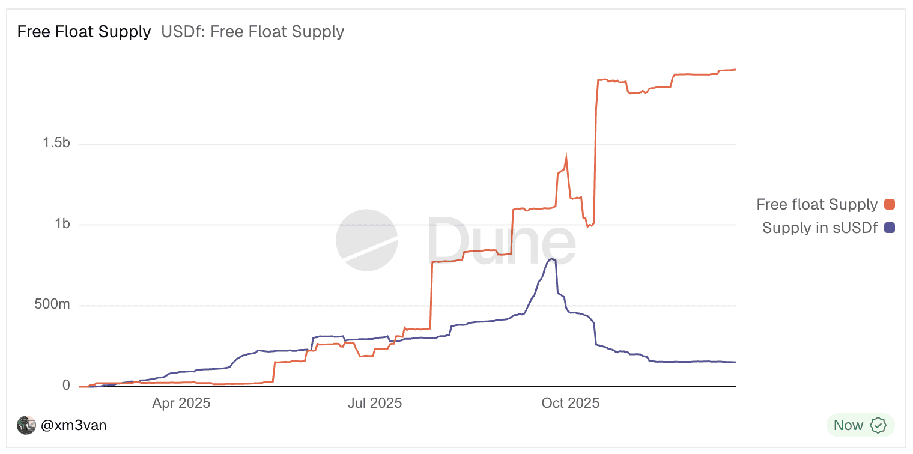Click the Jul 2025 x-axis label
The height and width of the screenshot is (454, 913).
375,403
